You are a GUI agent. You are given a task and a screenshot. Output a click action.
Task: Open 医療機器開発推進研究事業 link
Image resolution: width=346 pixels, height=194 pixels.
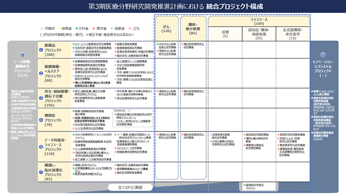[x=90, y=65]
